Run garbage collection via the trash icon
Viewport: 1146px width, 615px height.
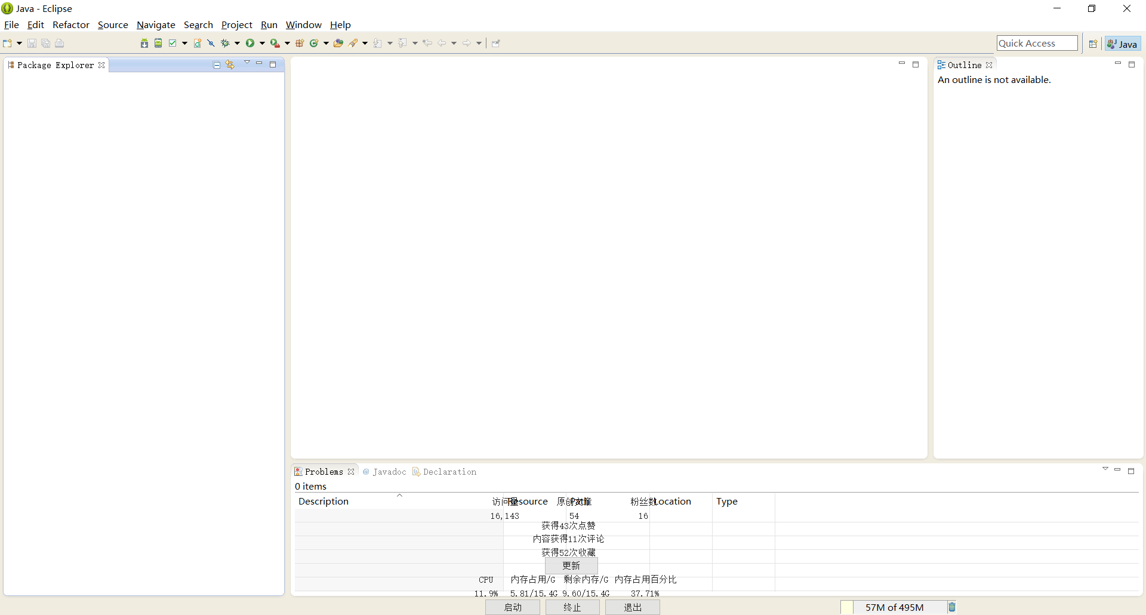pyautogui.click(x=951, y=607)
